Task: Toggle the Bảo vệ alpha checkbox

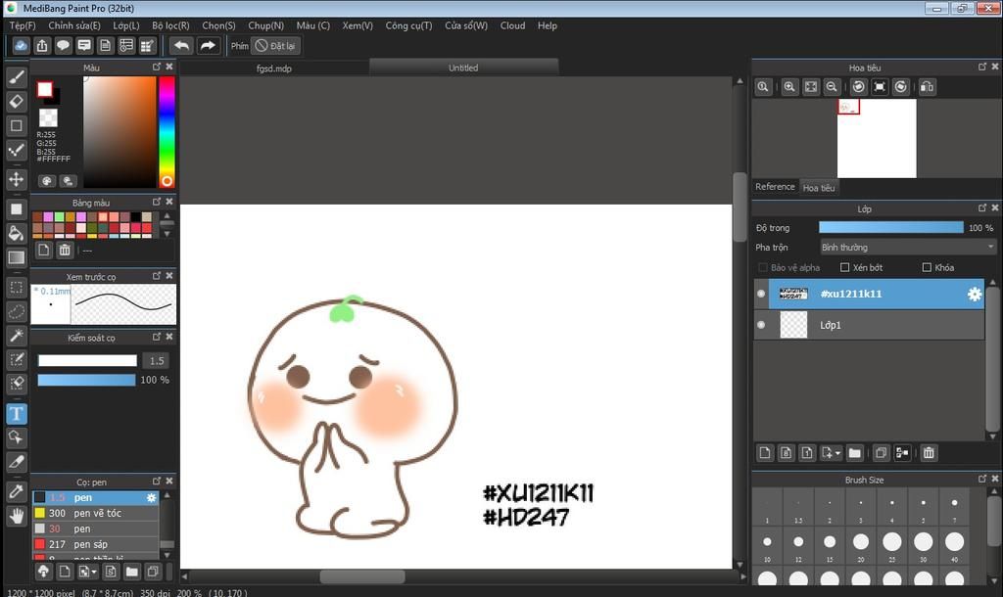Action: pos(762,268)
